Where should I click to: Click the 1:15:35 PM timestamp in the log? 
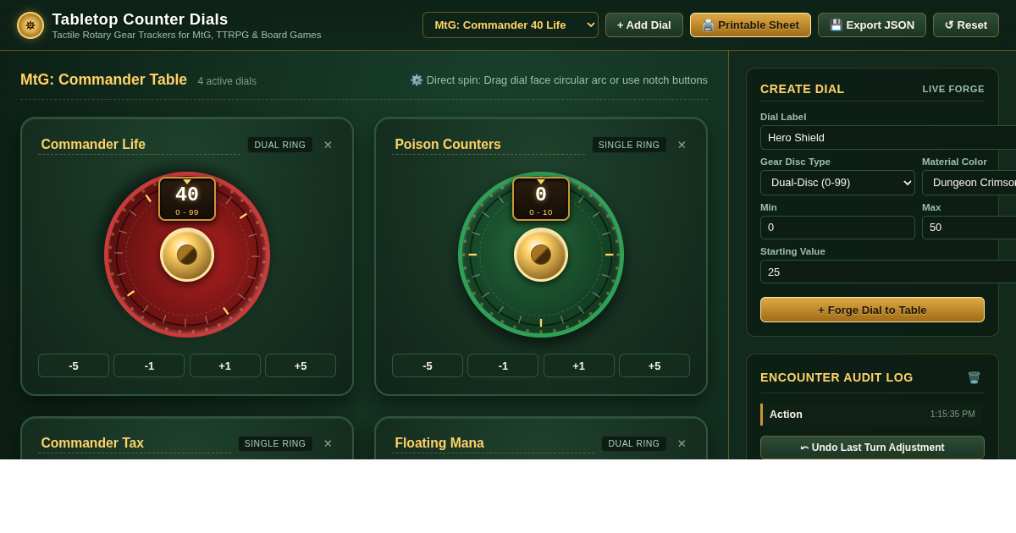952,415
